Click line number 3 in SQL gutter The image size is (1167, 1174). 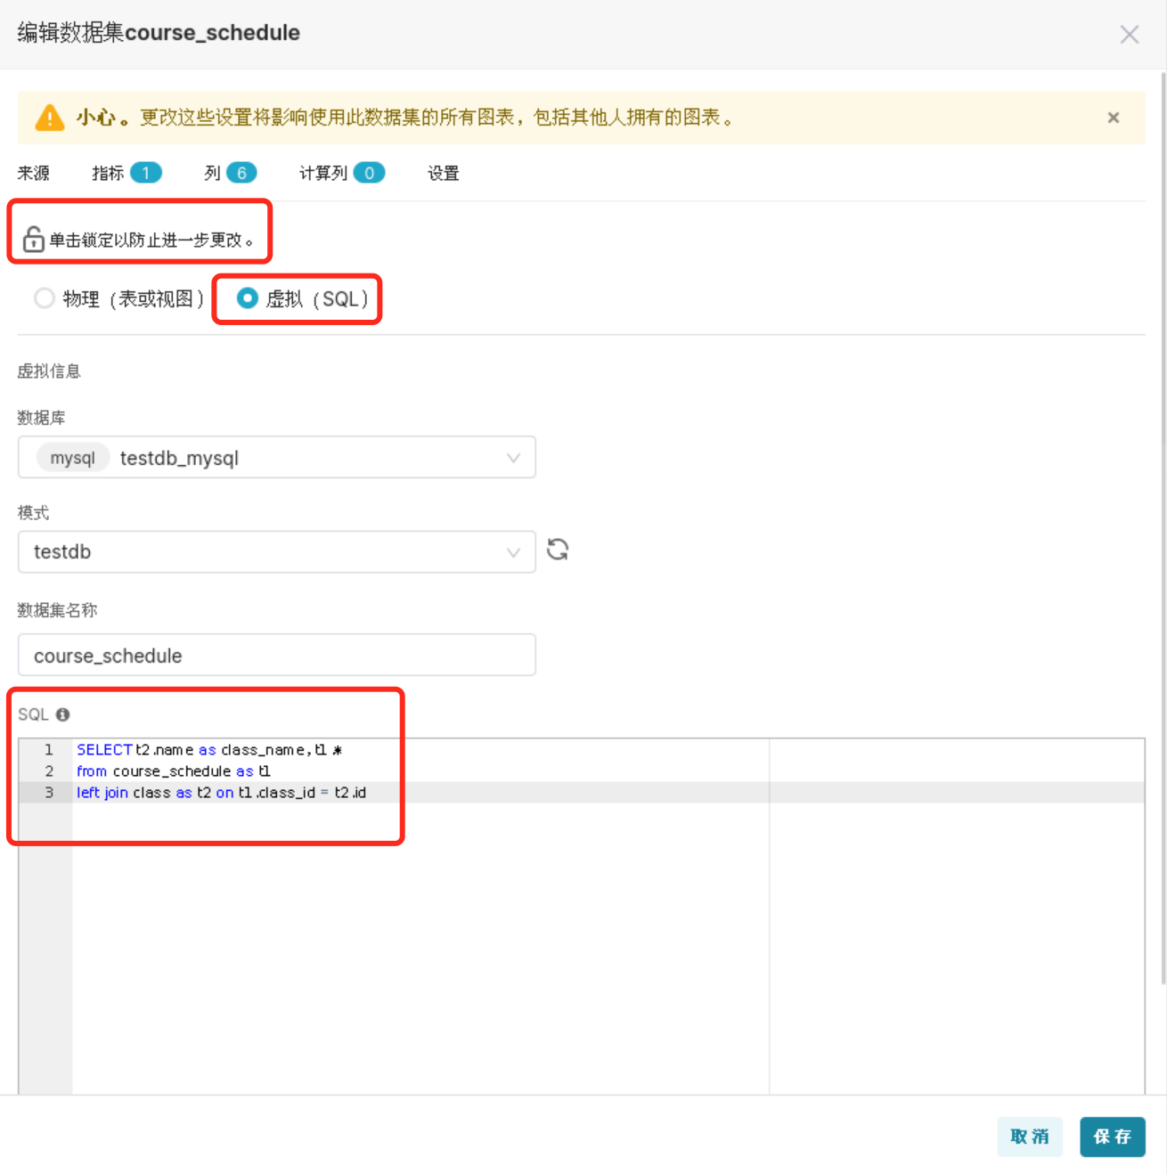49,793
